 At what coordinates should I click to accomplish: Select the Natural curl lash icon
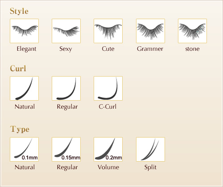click(x=24, y=89)
